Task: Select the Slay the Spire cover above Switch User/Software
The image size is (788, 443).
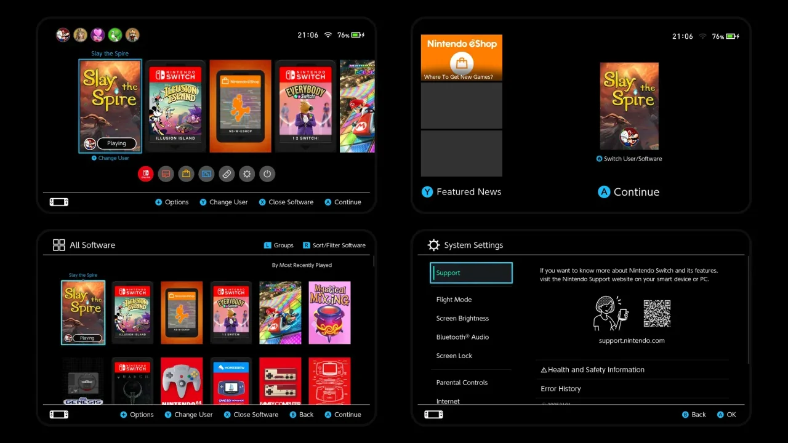Action: point(629,106)
